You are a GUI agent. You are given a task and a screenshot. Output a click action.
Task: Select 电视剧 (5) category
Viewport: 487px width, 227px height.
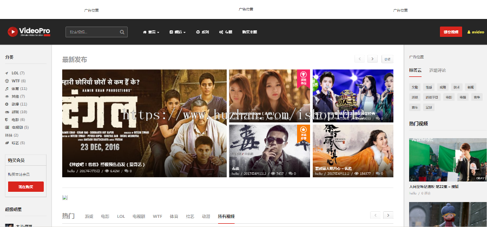(17, 127)
